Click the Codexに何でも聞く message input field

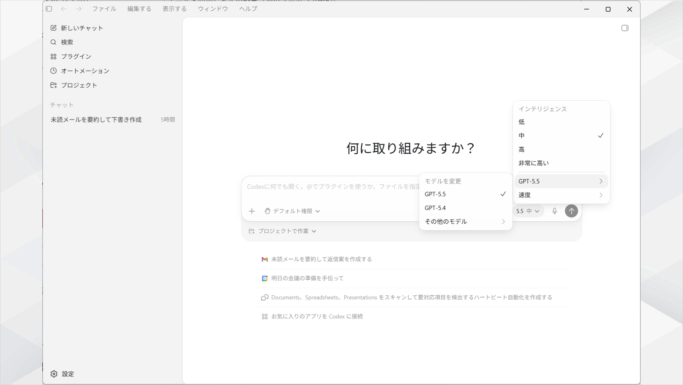332,186
